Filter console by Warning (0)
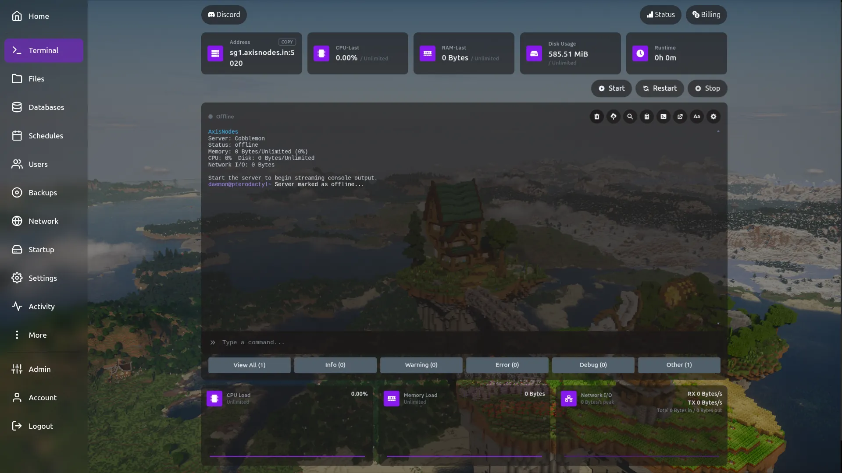The height and width of the screenshot is (473, 842). point(421,365)
